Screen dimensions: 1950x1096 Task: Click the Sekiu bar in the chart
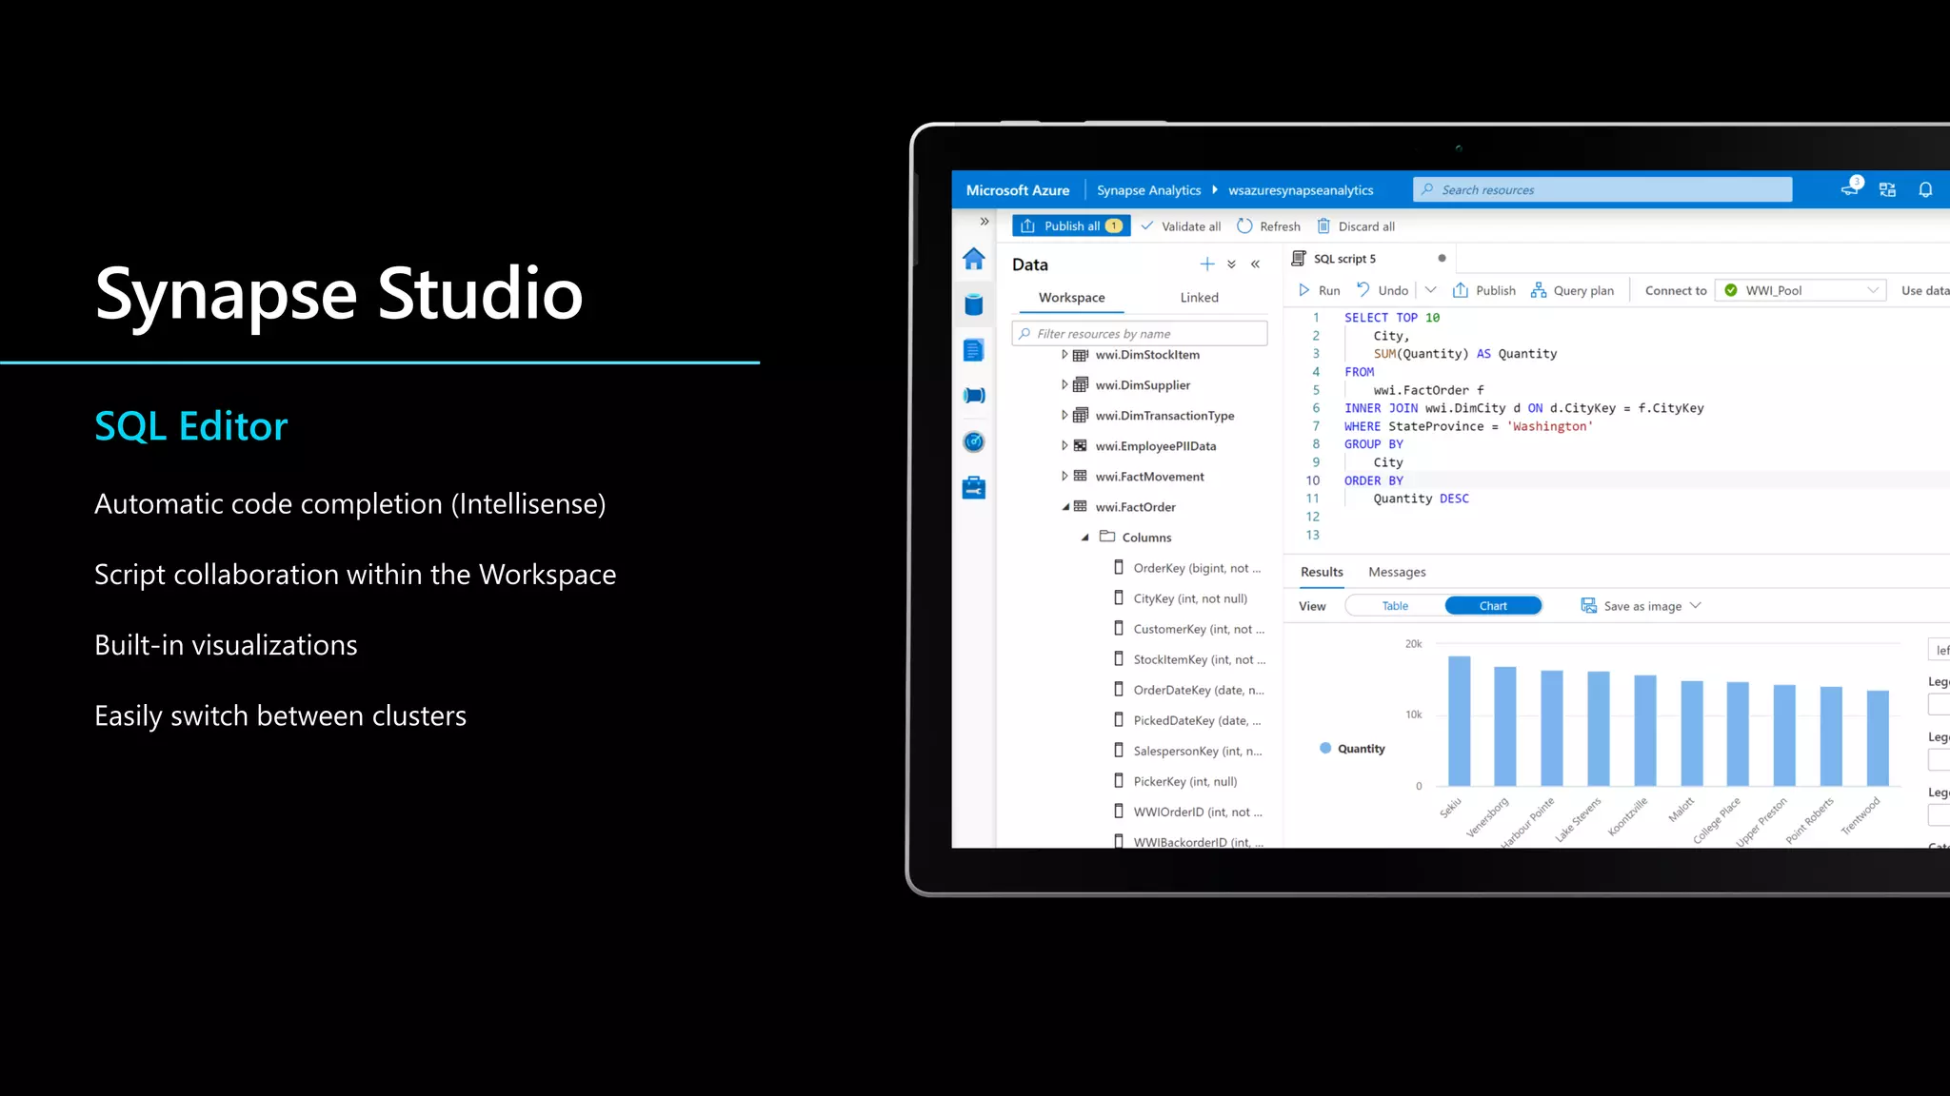pyautogui.click(x=1459, y=720)
